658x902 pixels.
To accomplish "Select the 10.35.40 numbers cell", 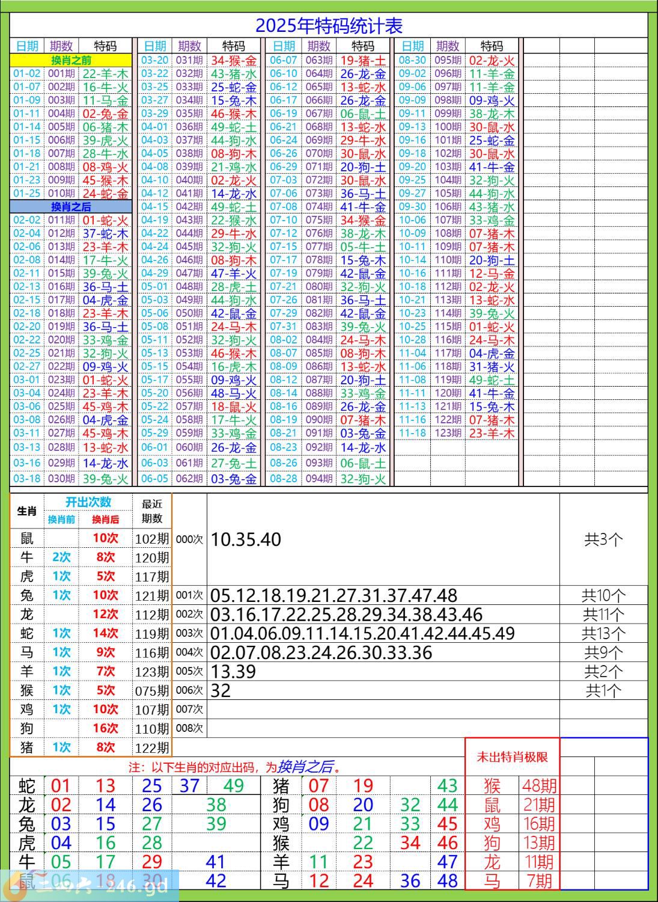I will (246, 539).
